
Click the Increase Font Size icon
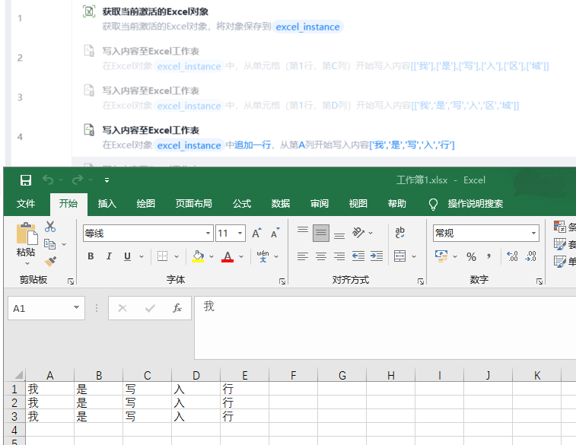(x=256, y=234)
